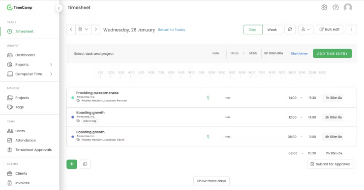The width and height of the screenshot is (364, 190).
Task: Click start time 14:00 of Providing awesomeness
Action: coord(293,98)
